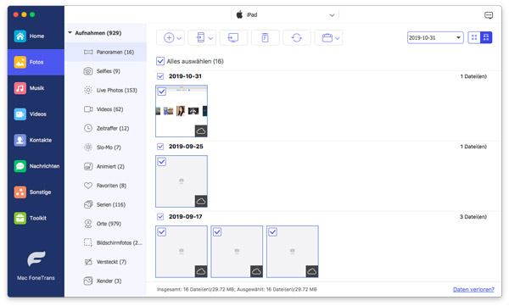The height and width of the screenshot is (306, 509).
Task: Select the 2019-10-31 photo thumbnail
Action: (182, 111)
